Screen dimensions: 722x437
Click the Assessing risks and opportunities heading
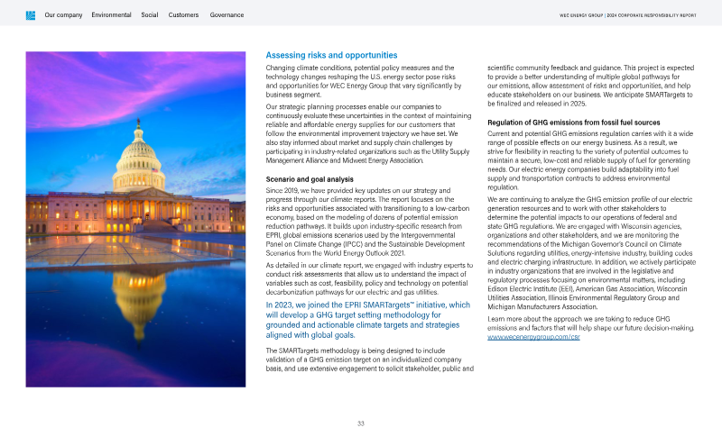tap(331, 56)
